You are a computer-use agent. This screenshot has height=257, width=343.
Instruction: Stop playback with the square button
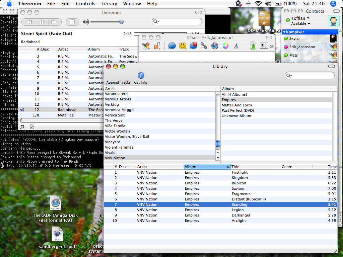[x=72, y=22]
